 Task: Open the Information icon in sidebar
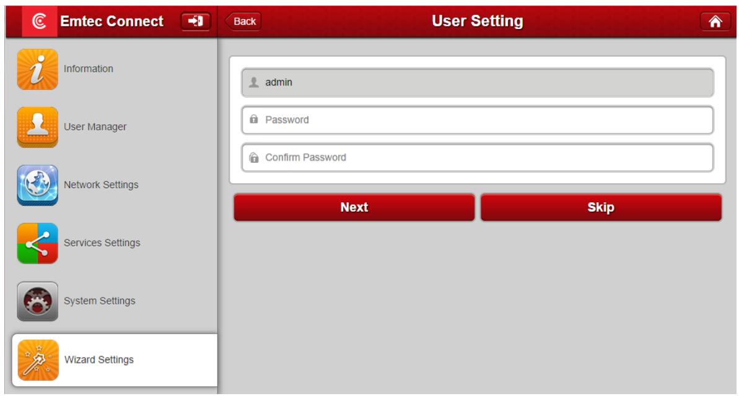click(37, 69)
